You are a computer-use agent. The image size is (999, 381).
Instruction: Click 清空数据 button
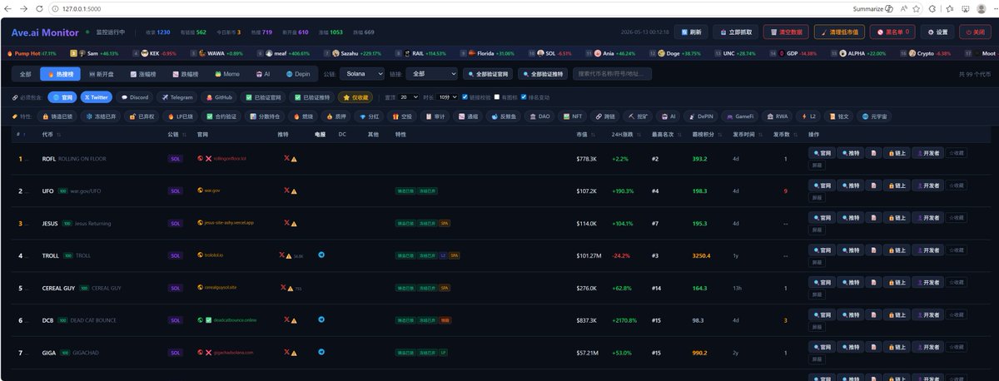tap(785, 32)
